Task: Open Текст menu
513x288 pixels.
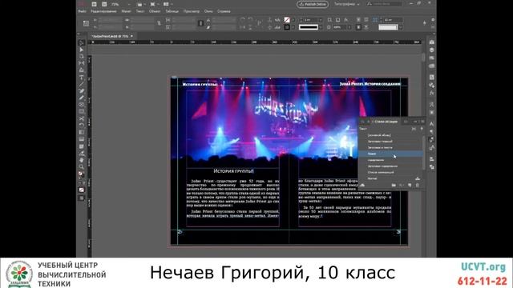Action: pyautogui.click(x=140, y=11)
